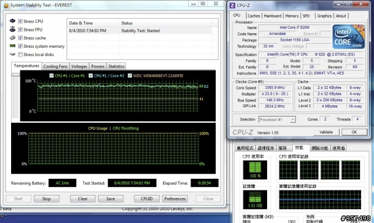Click the CPU chip icon beside Stress CPU
This screenshot has width=374, height=223.
tap(12, 21)
